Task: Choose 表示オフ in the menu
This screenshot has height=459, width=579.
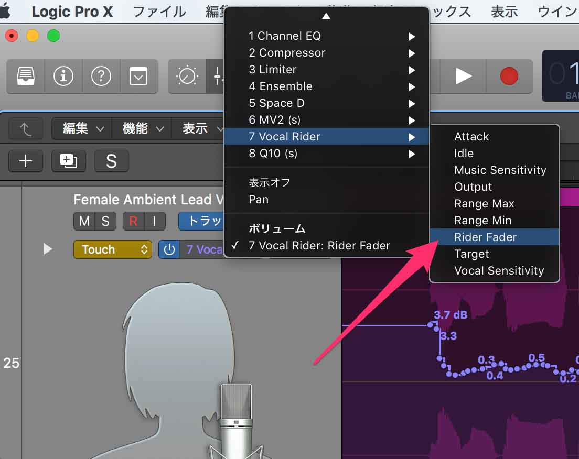Action: tap(326, 183)
